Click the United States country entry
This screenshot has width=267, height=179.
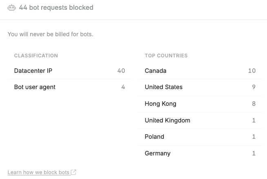(163, 87)
